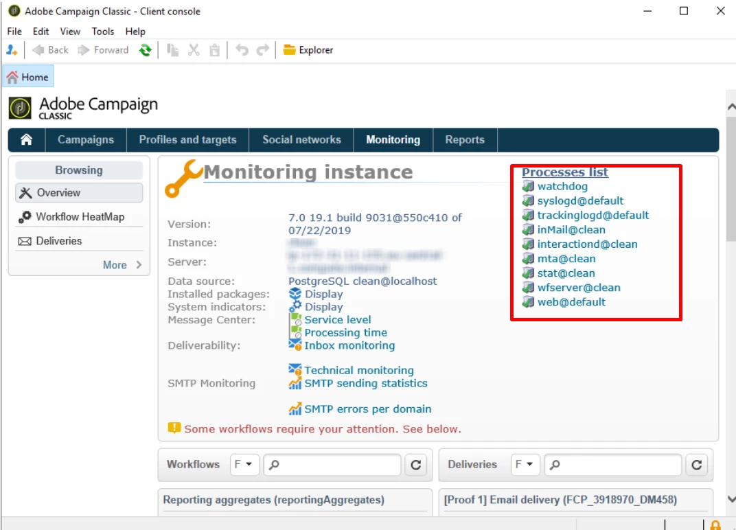
Task: Open the View menu
Action: [x=70, y=32]
